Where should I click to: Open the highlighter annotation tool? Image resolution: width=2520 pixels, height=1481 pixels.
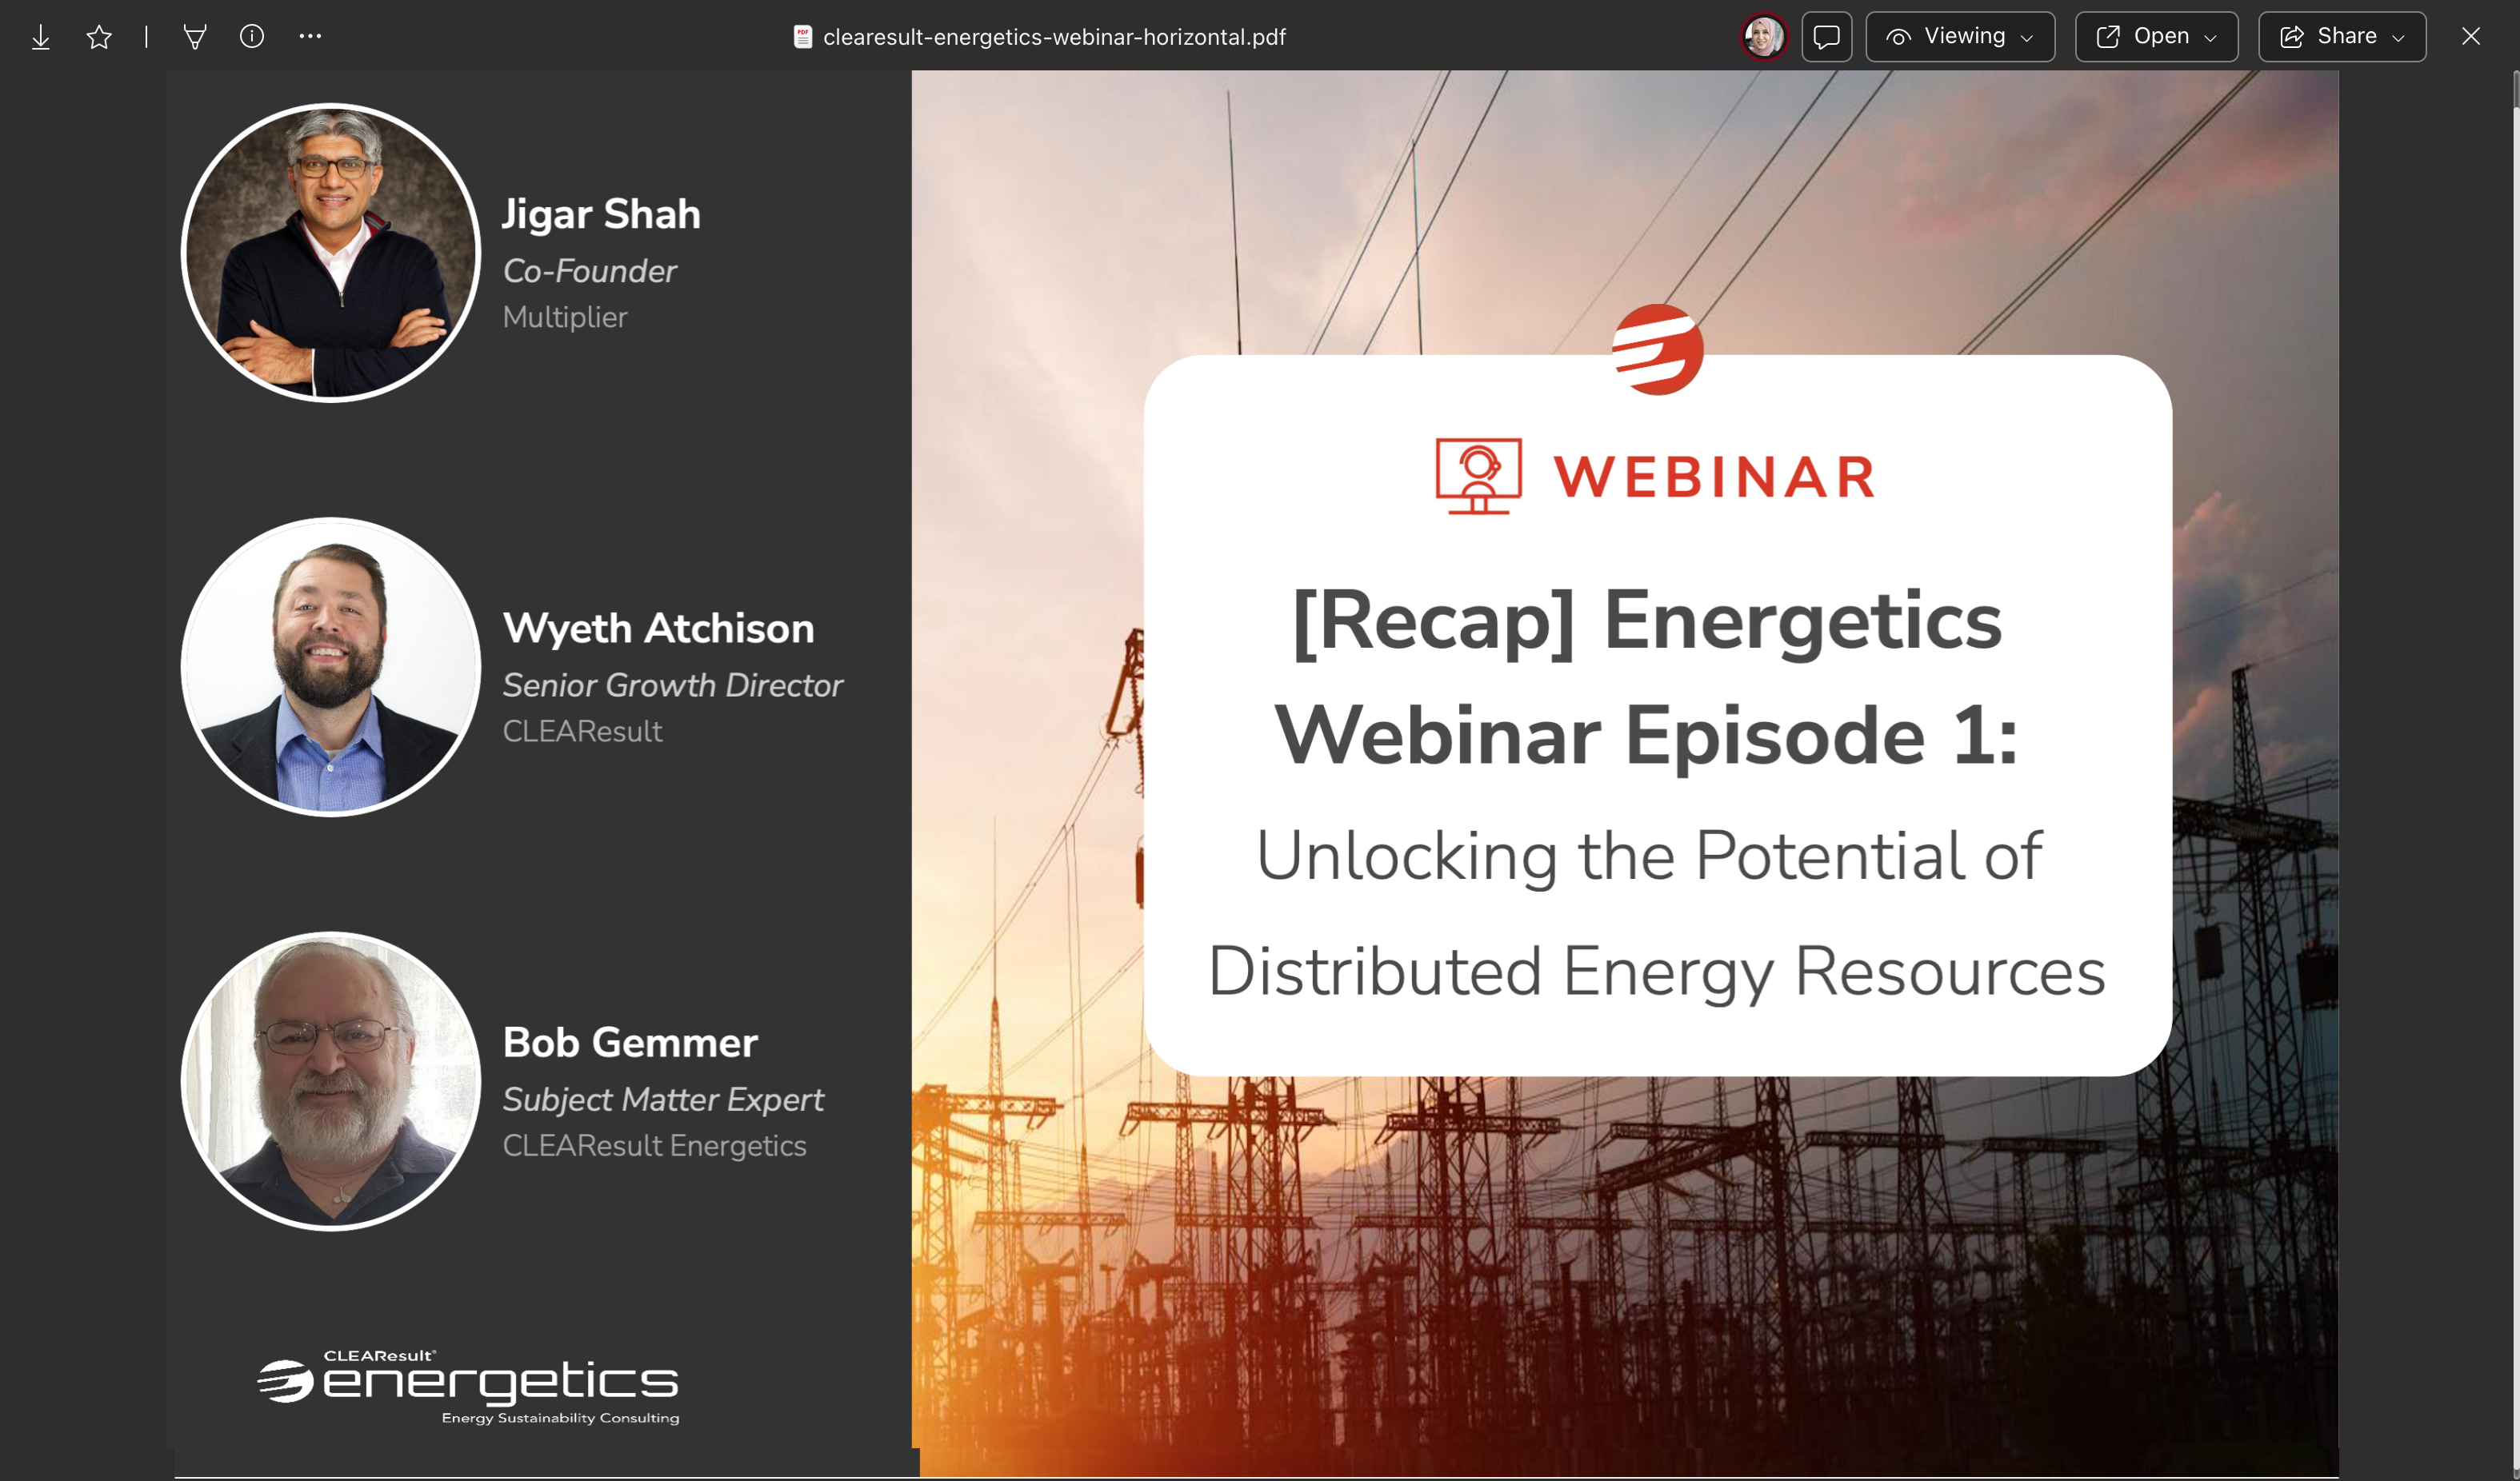point(195,37)
